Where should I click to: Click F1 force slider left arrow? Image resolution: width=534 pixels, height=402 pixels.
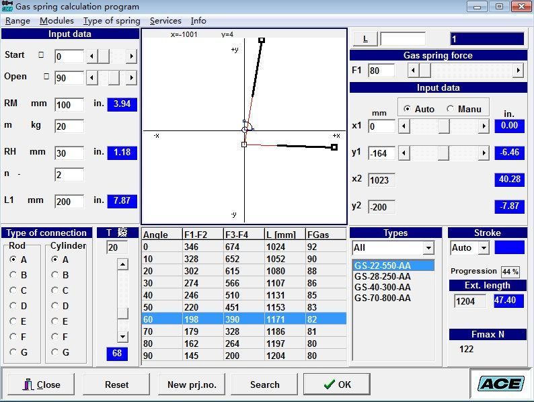413,71
